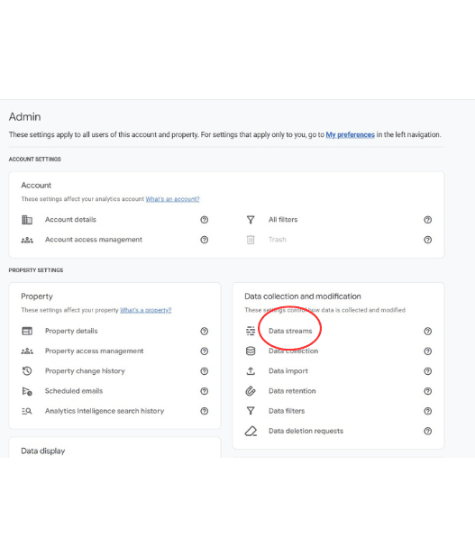Open Data filters

click(287, 411)
